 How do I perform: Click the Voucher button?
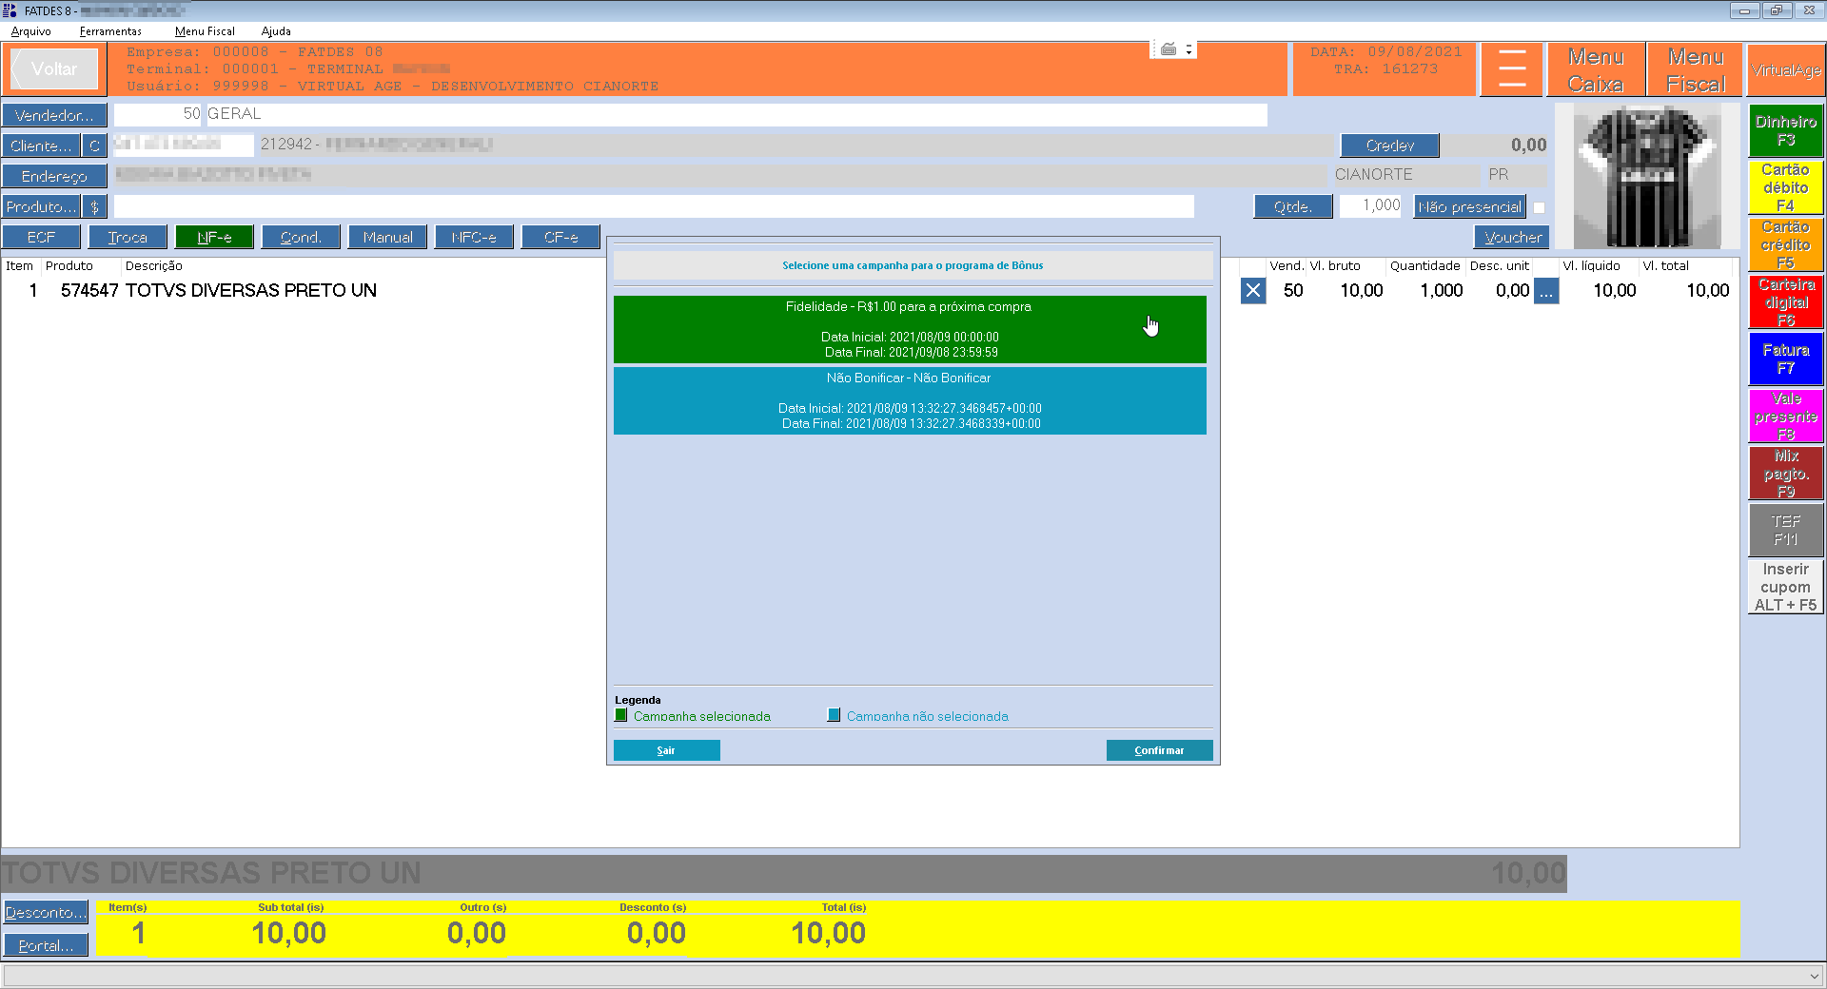click(1512, 237)
